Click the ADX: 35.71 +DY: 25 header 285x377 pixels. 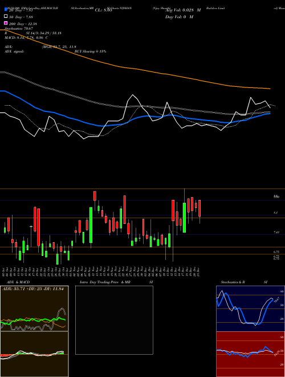coord(33,289)
